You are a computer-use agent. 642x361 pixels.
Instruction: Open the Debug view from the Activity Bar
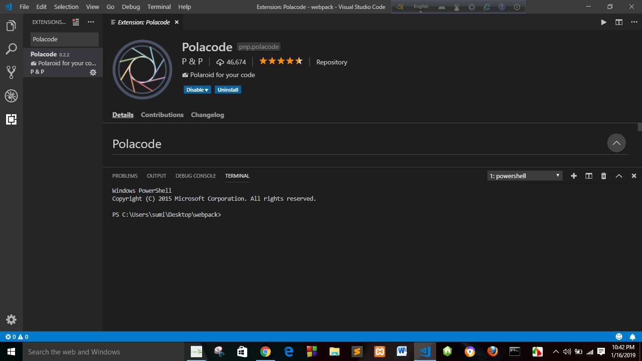click(11, 96)
